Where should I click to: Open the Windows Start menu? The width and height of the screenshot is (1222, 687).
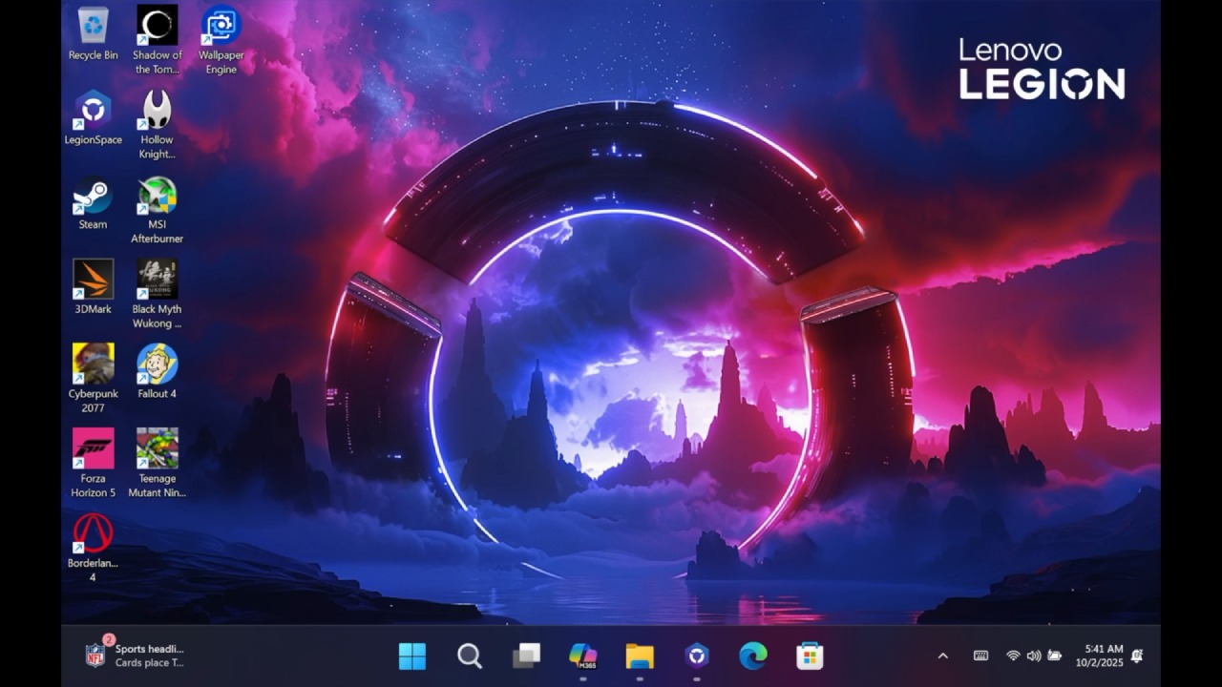pos(412,656)
